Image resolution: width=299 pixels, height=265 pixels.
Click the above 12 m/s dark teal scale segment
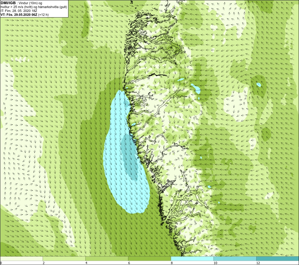277,258
